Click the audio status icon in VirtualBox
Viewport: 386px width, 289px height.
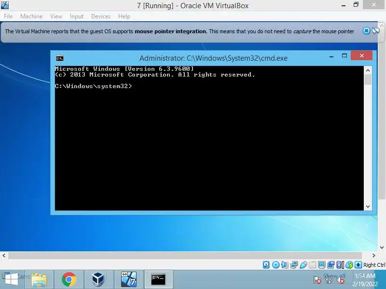tap(285, 264)
